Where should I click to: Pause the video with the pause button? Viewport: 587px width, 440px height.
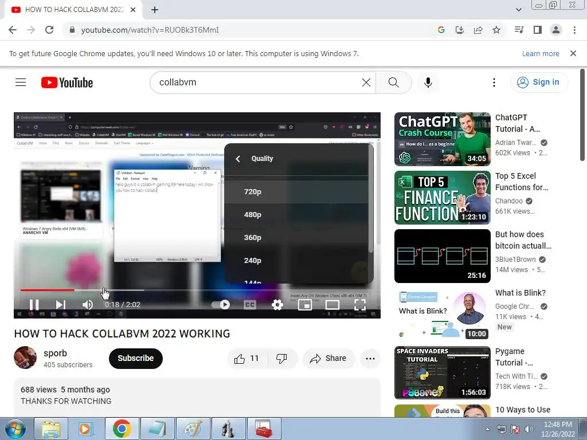[34, 305]
